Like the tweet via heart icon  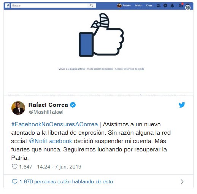pyautogui.click(x=14, y=167)
